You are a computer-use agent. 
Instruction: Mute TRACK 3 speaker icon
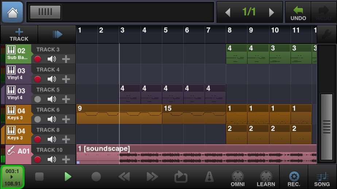pos(51,59)
